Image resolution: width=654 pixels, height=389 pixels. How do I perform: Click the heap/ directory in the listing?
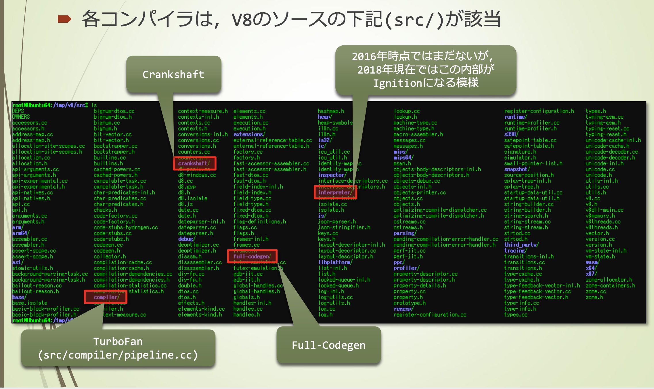tap(325, 117)
